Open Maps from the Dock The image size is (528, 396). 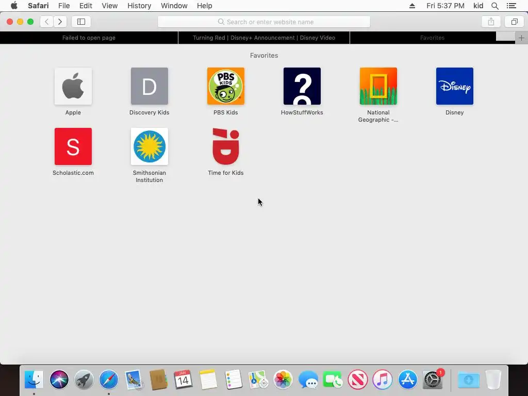pos(258,380)
